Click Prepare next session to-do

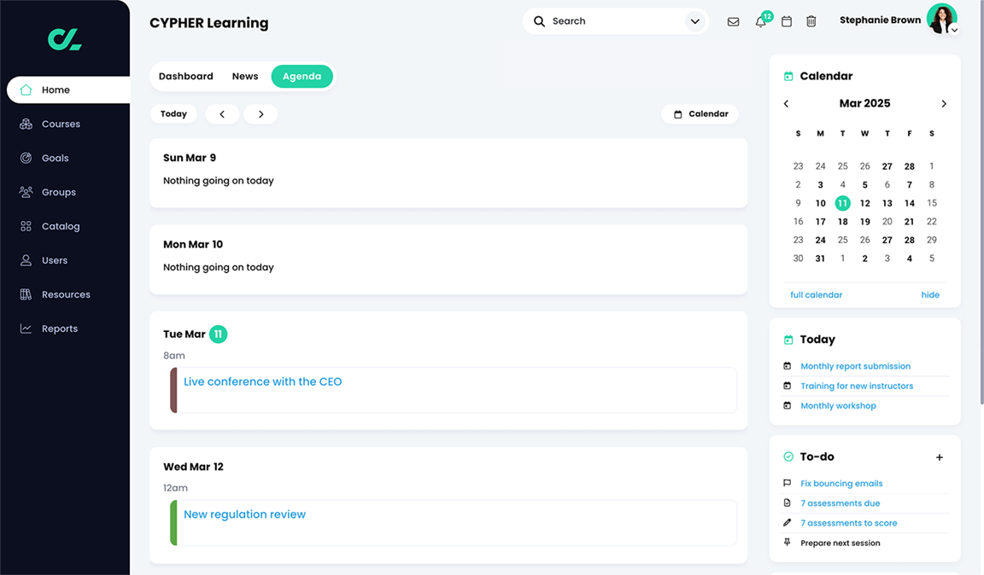[x=840, y=543]
